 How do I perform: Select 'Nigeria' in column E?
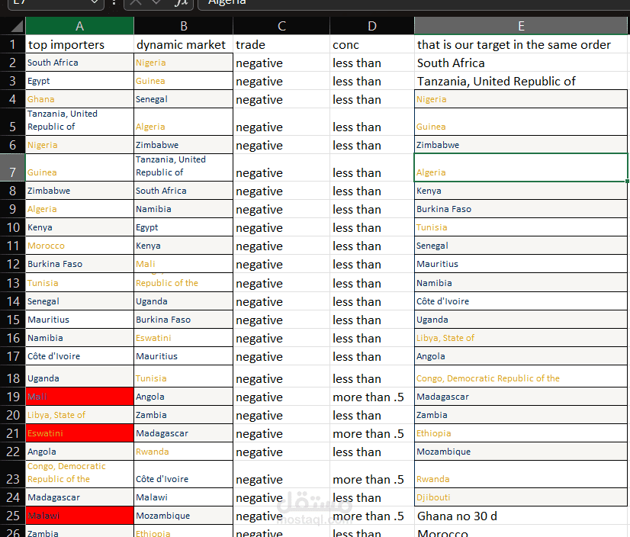(x=521, y=99)
